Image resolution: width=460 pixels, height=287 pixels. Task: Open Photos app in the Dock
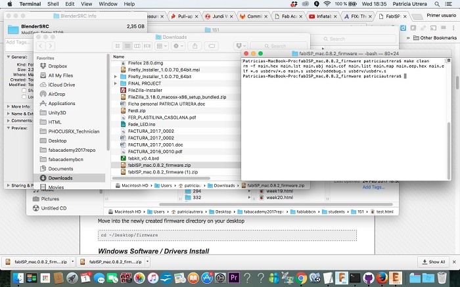pos(139,278)
